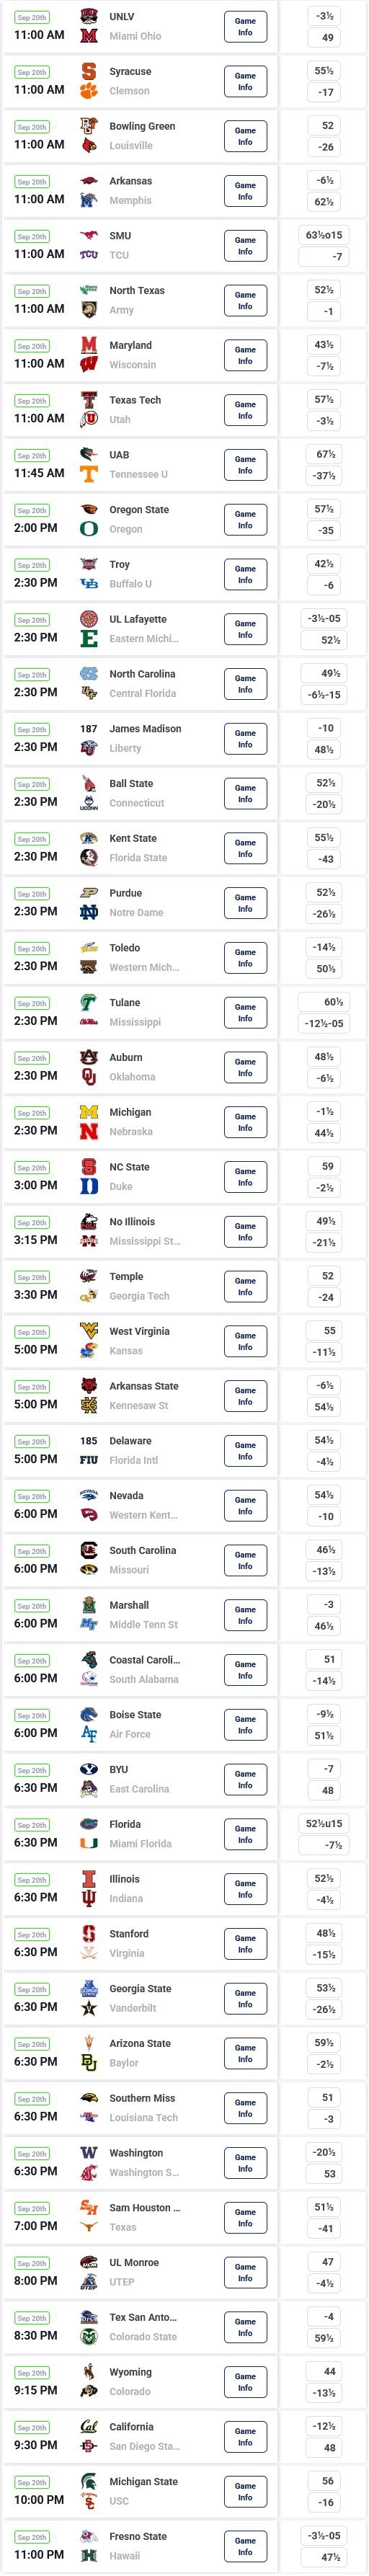Open Game Info for UNLV vs Miami Ohio
The image size is (369, 2576).
(245, 27)
